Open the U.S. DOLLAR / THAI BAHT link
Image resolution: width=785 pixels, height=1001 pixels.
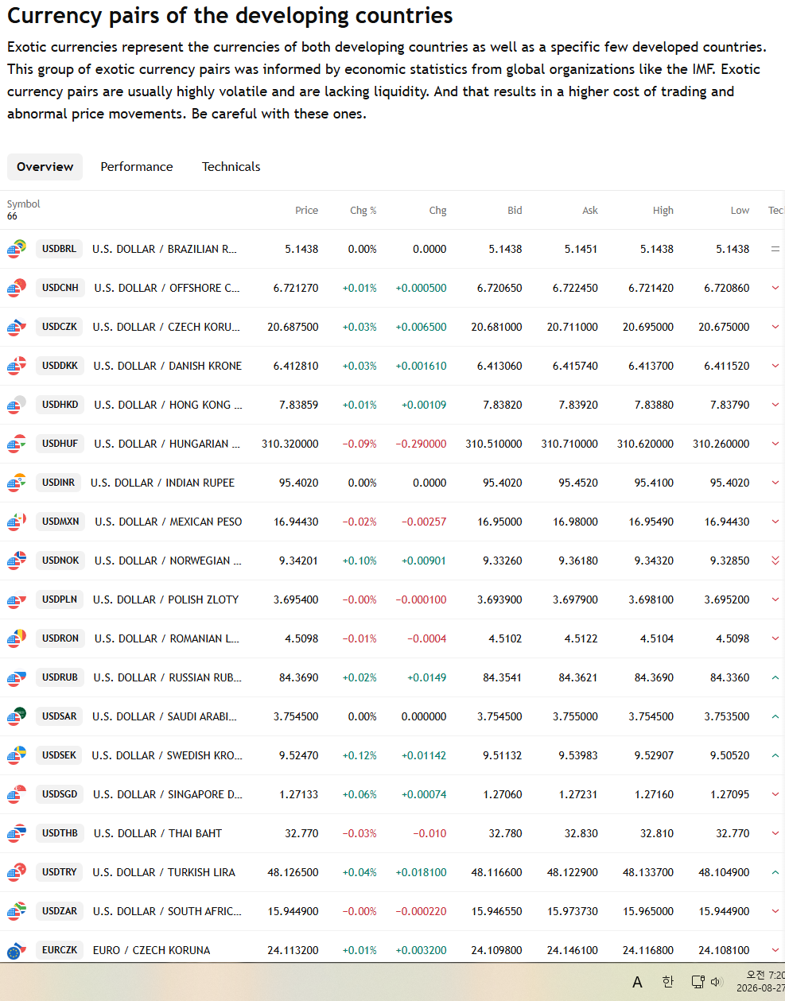(157, 833)
